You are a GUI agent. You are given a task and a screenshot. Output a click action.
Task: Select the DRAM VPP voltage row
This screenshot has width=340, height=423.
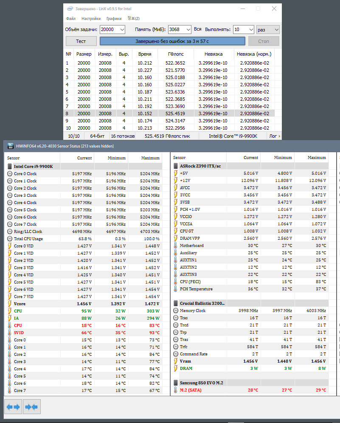pyautogui.click(x=250, y=238)
